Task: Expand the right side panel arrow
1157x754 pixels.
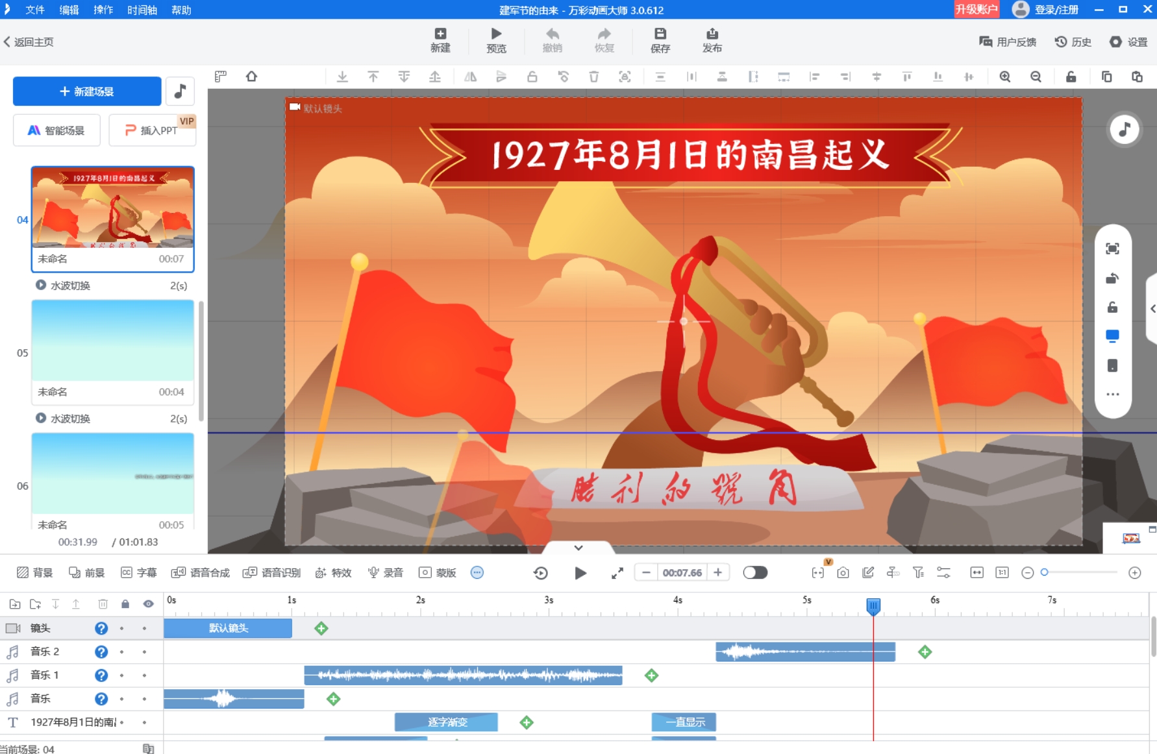Action: coord(1152,309)
